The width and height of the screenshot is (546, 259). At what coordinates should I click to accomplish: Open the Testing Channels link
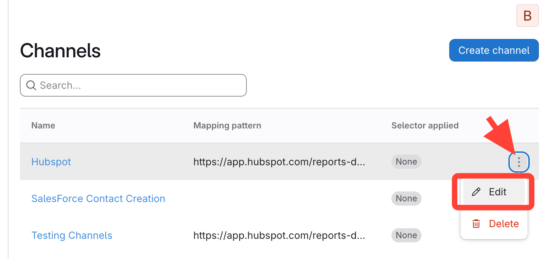click(x=72, y=235)
